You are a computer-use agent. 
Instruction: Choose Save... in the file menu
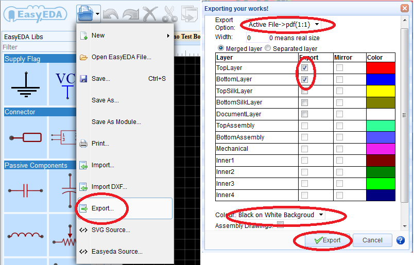pos(125,79)
